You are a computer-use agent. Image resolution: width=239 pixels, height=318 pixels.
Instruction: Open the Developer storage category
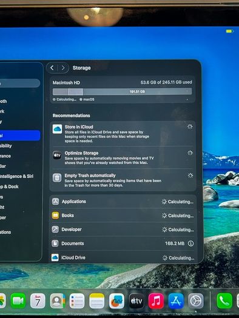pos(123,230)
